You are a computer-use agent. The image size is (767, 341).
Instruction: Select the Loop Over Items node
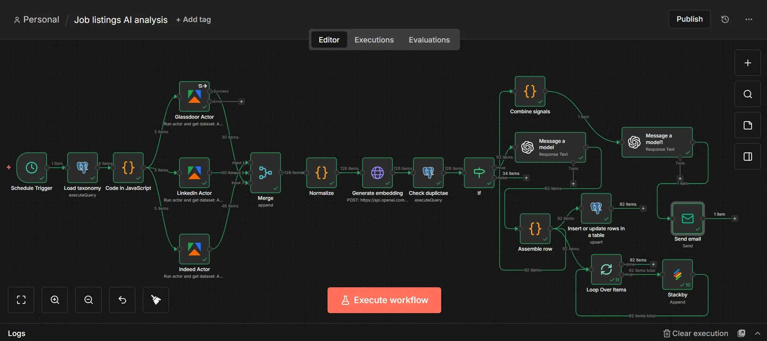click(606, 269)
